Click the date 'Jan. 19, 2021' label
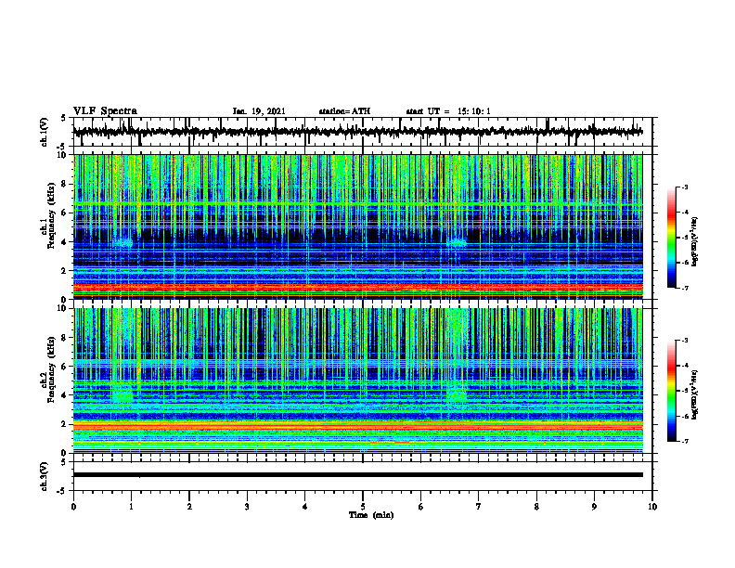 point(259,111)
